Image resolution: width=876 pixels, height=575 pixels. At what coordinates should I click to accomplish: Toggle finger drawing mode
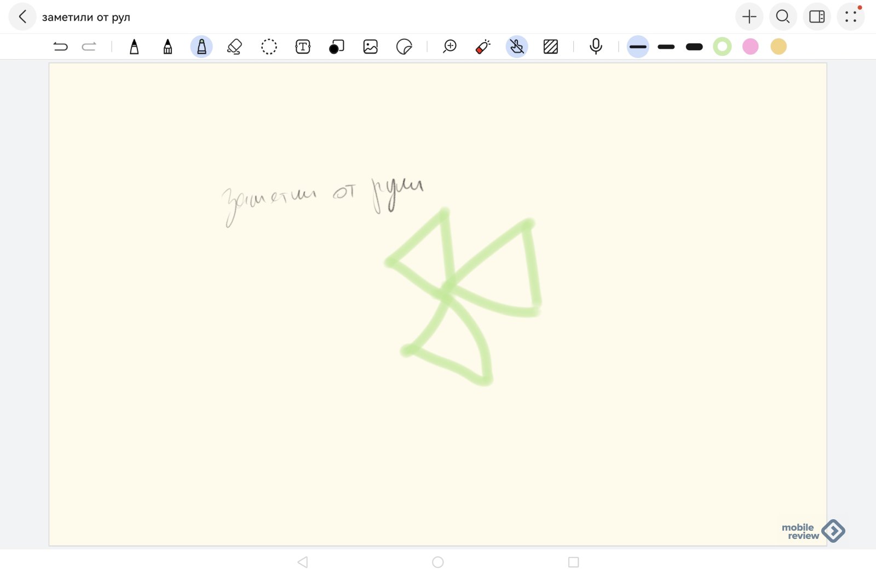point(517,47)
